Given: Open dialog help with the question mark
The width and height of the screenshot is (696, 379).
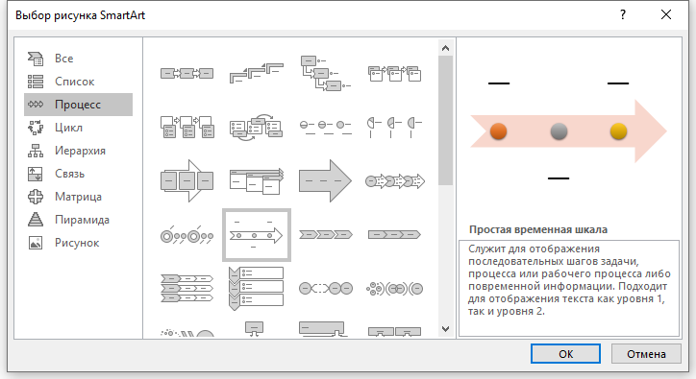Looking at the screenshot, I should pos(623,15).
